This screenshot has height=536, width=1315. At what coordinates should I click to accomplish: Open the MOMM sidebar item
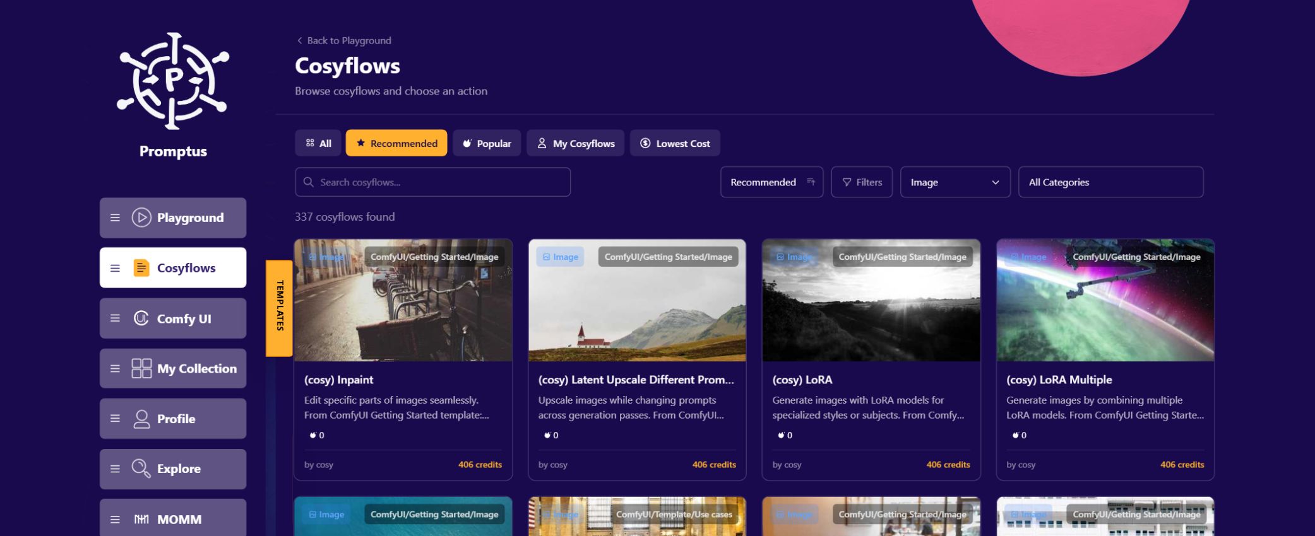click(173, 518)
